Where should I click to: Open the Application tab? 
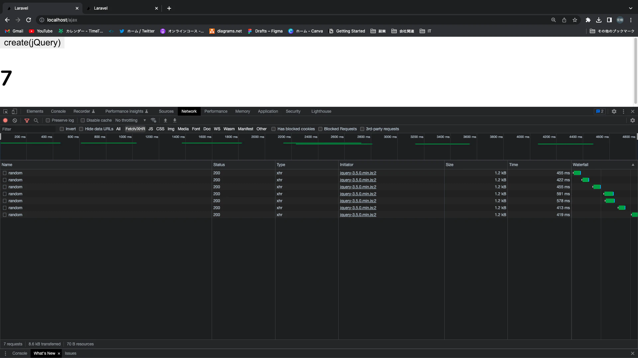click(x=268, y=112)
